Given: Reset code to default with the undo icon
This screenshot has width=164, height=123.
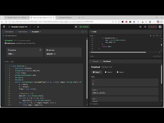Looking at the screenshot, I should click(x=157, y=36).
